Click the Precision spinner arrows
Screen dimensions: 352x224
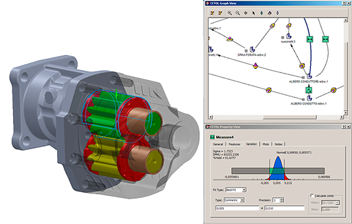point(282,200)
